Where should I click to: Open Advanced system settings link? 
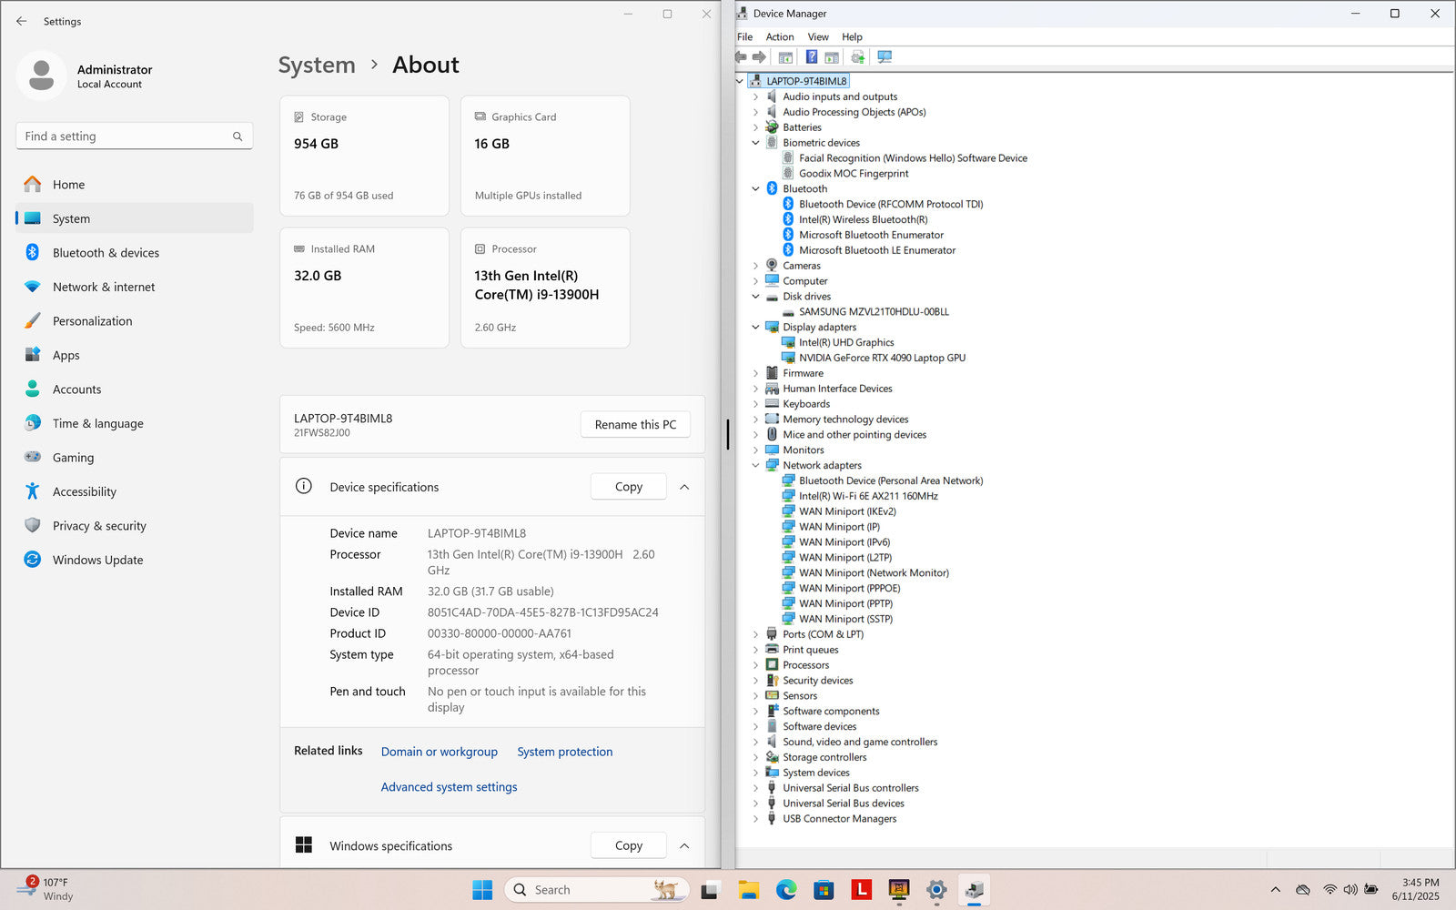(449, 787)
